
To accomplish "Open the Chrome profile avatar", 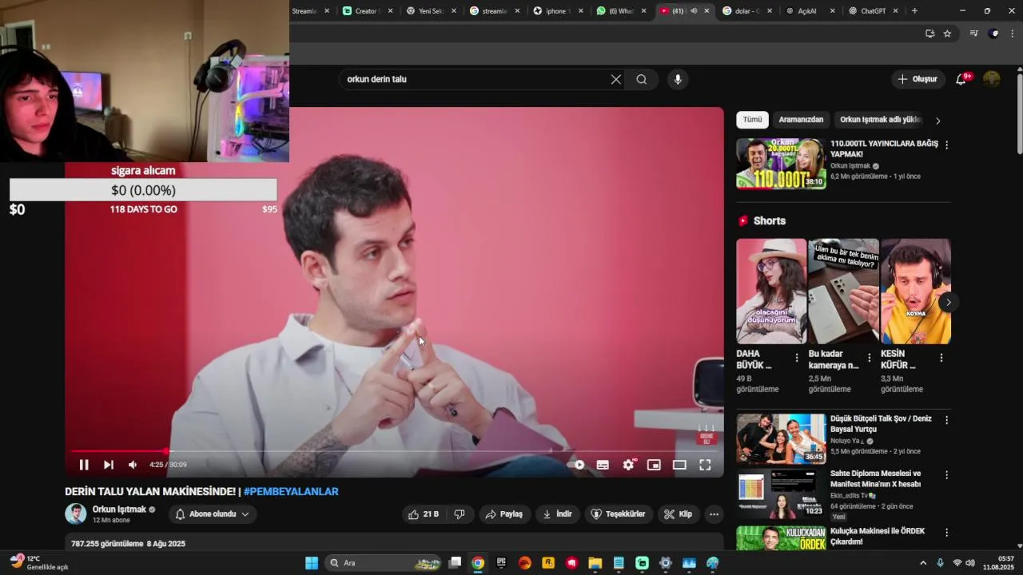I will (994, 34).
